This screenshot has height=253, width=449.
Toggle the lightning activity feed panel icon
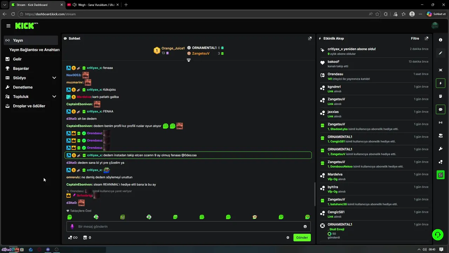pos(441,83)
